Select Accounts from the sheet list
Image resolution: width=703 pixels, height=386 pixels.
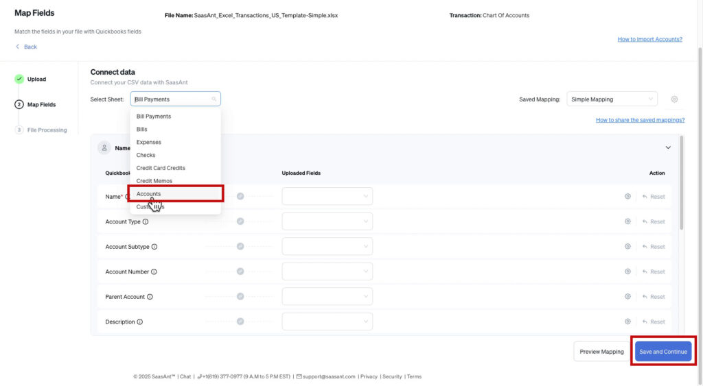[x=149, y=194]
